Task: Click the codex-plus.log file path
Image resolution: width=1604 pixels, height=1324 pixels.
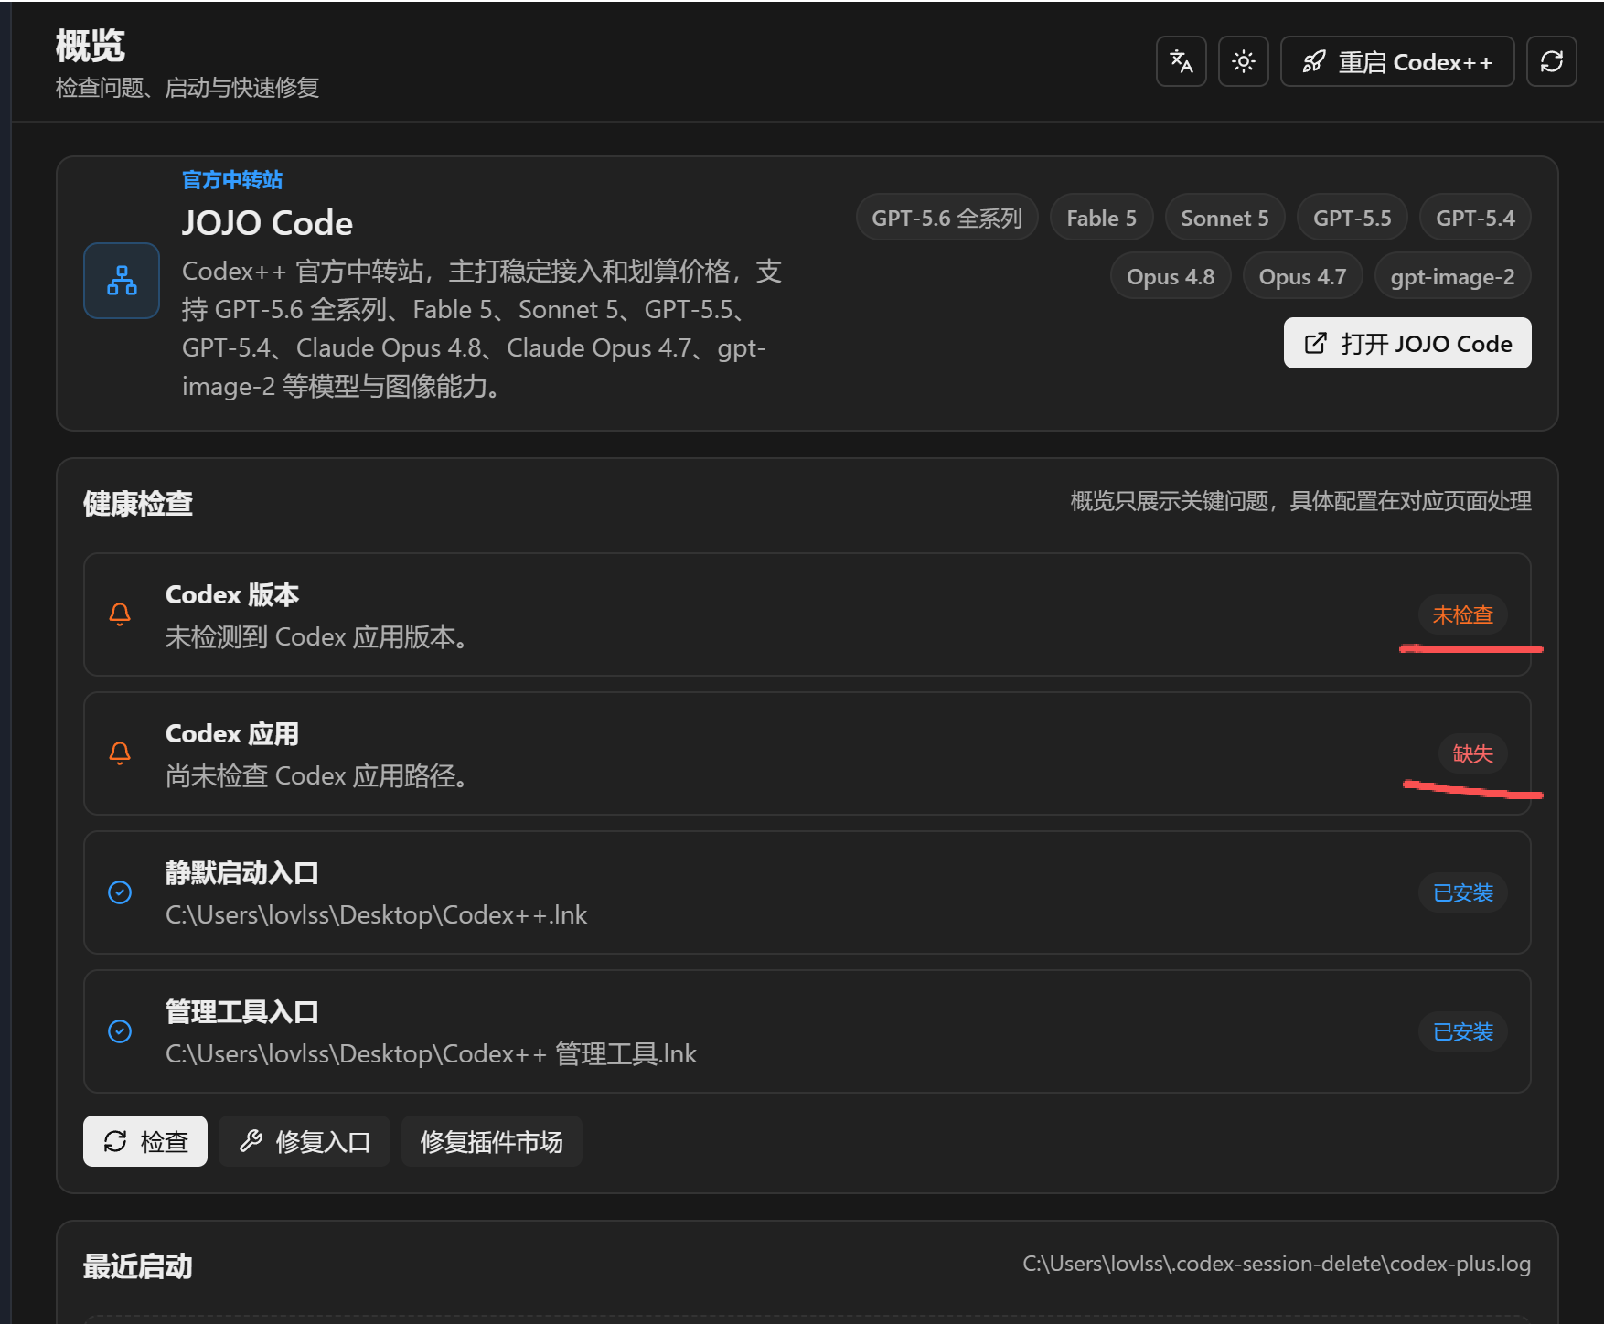Action: coord(1277,1264)
